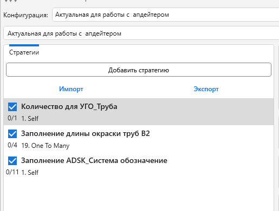This screenshot has width=279, height=211.
Task: Click the Конфигурация: label
Action: click(x=26, y=15)
